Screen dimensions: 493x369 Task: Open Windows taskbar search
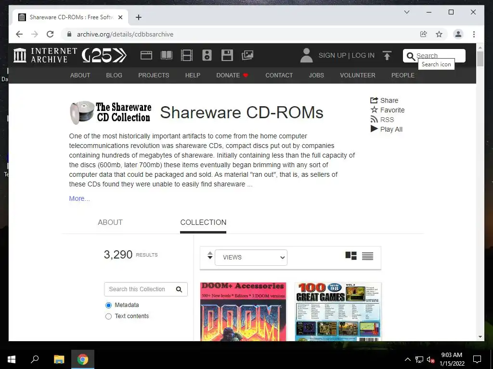35,359
